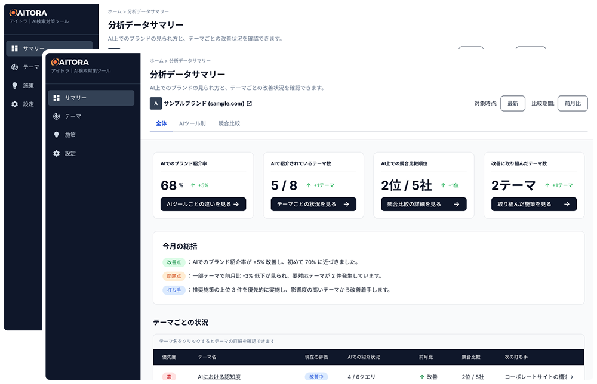Switch to the 競合比較 tab
Image resolution: width=597 pixels, height=384 pixels.
tap(229, 123)
